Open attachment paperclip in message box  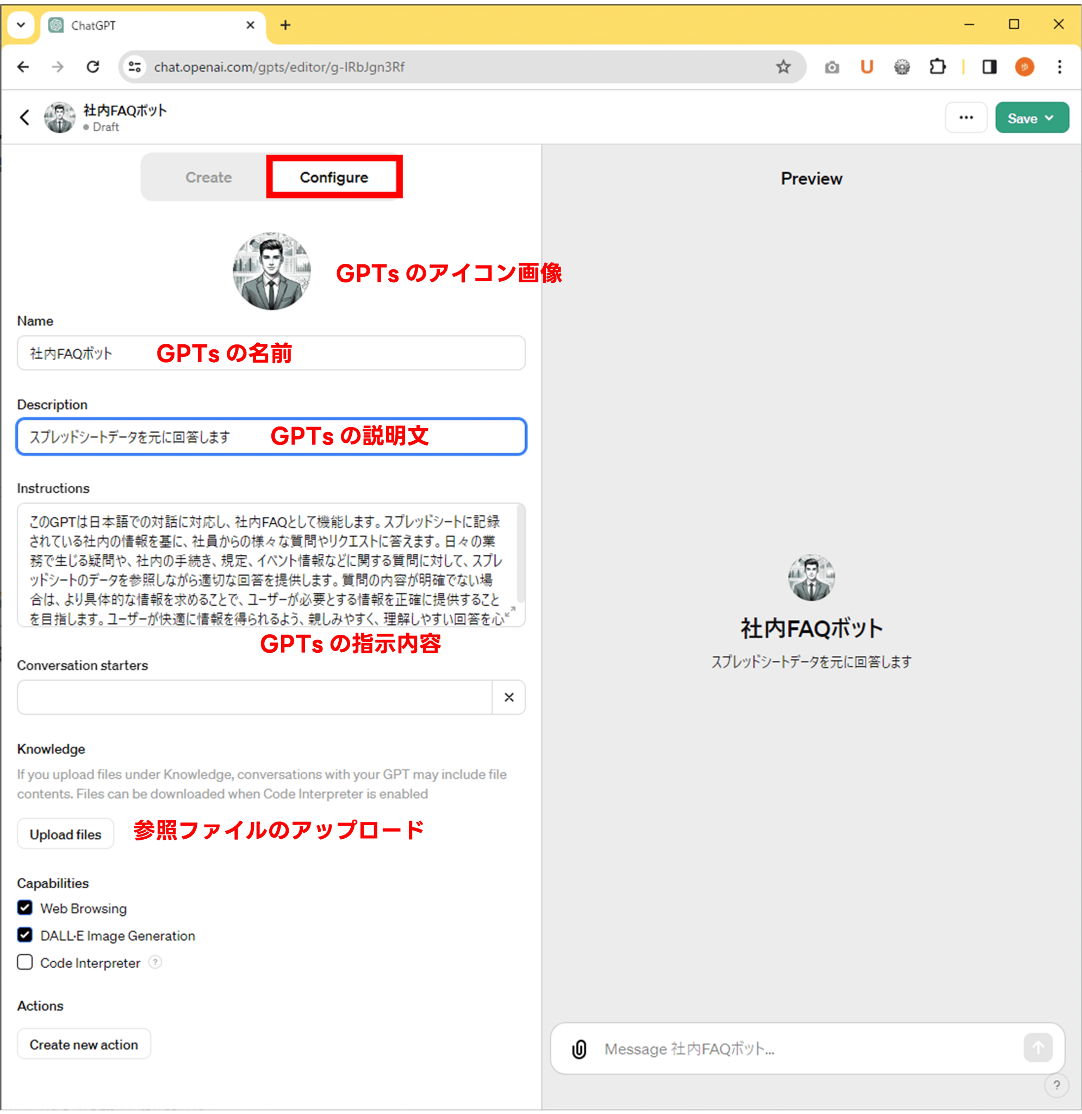(579, 1049)
